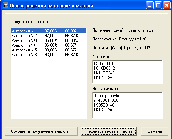Click Y146B01=880 in Новые факты
The height and width of the screenshot is (139, 172).
(x=106, y=100)
